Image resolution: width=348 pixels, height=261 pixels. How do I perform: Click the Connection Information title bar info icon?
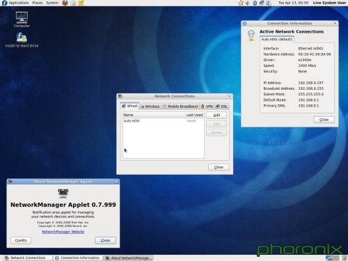(244, 24)
